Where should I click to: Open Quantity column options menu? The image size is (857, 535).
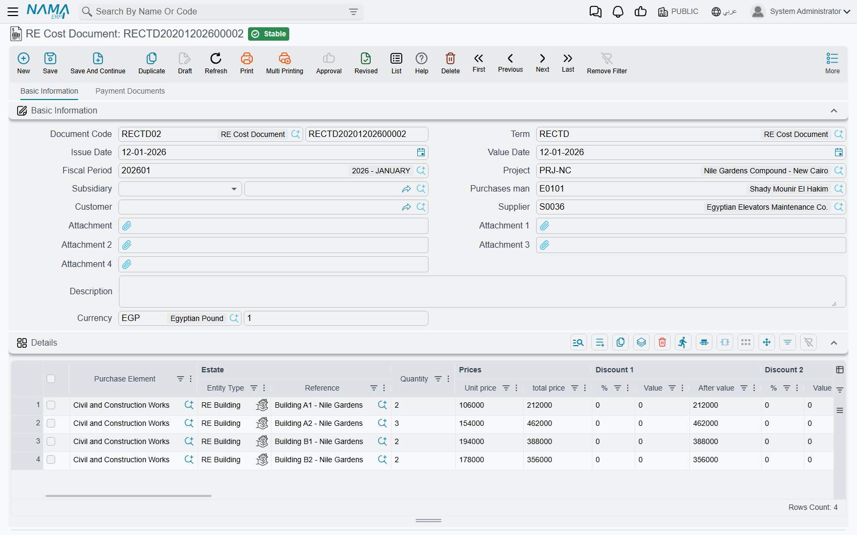448,379
